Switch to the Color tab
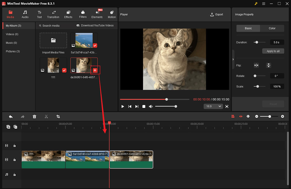 [x=272, y=28]
